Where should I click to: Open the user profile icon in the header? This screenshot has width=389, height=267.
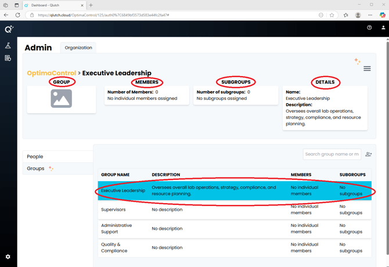383,27
